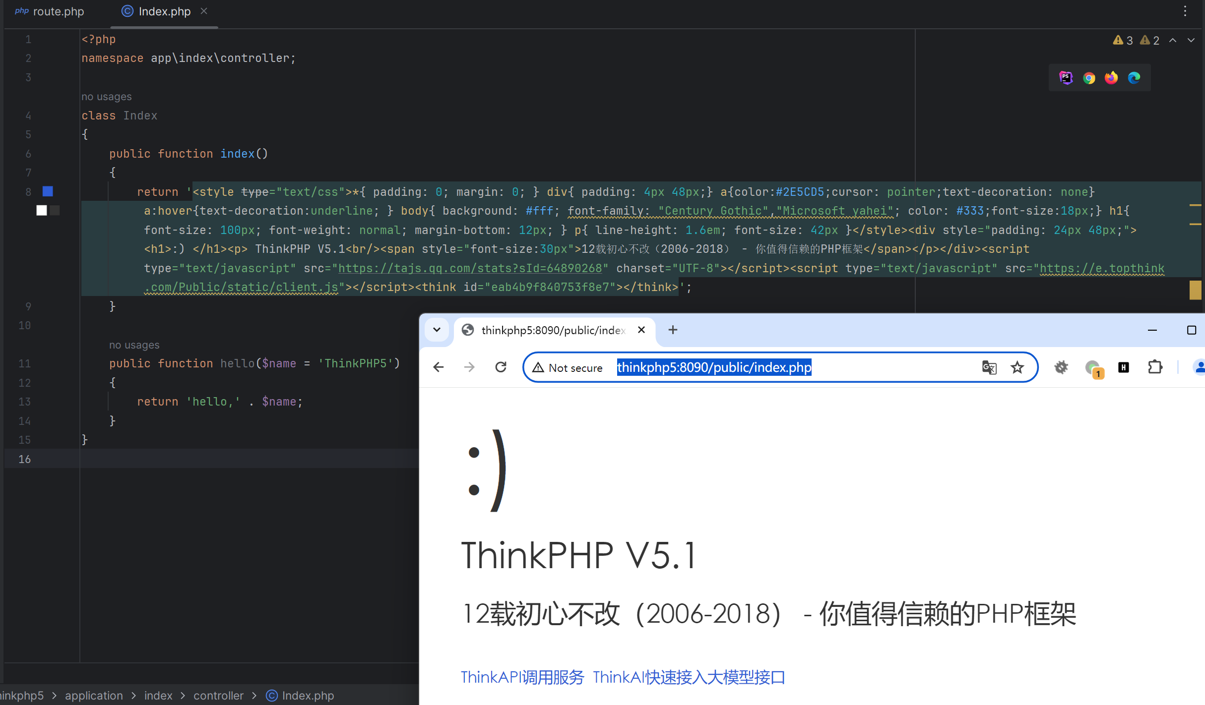
Task: Click the Chrome address bar URL
Action: click(x=714, y=367)
